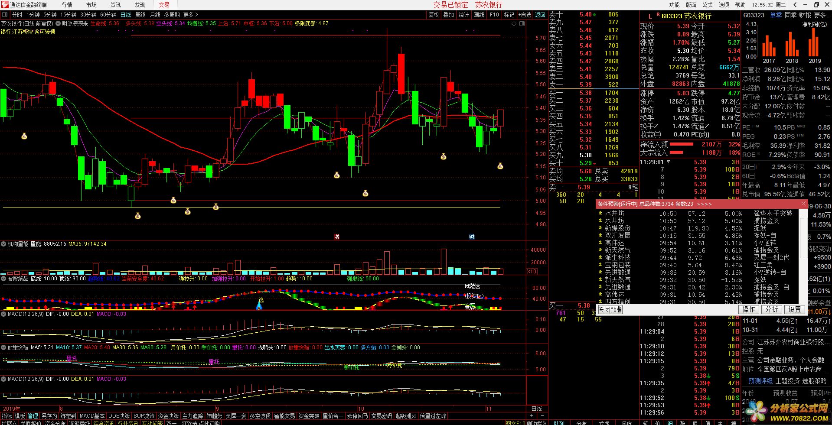Select the 60分钟 period

108,15
